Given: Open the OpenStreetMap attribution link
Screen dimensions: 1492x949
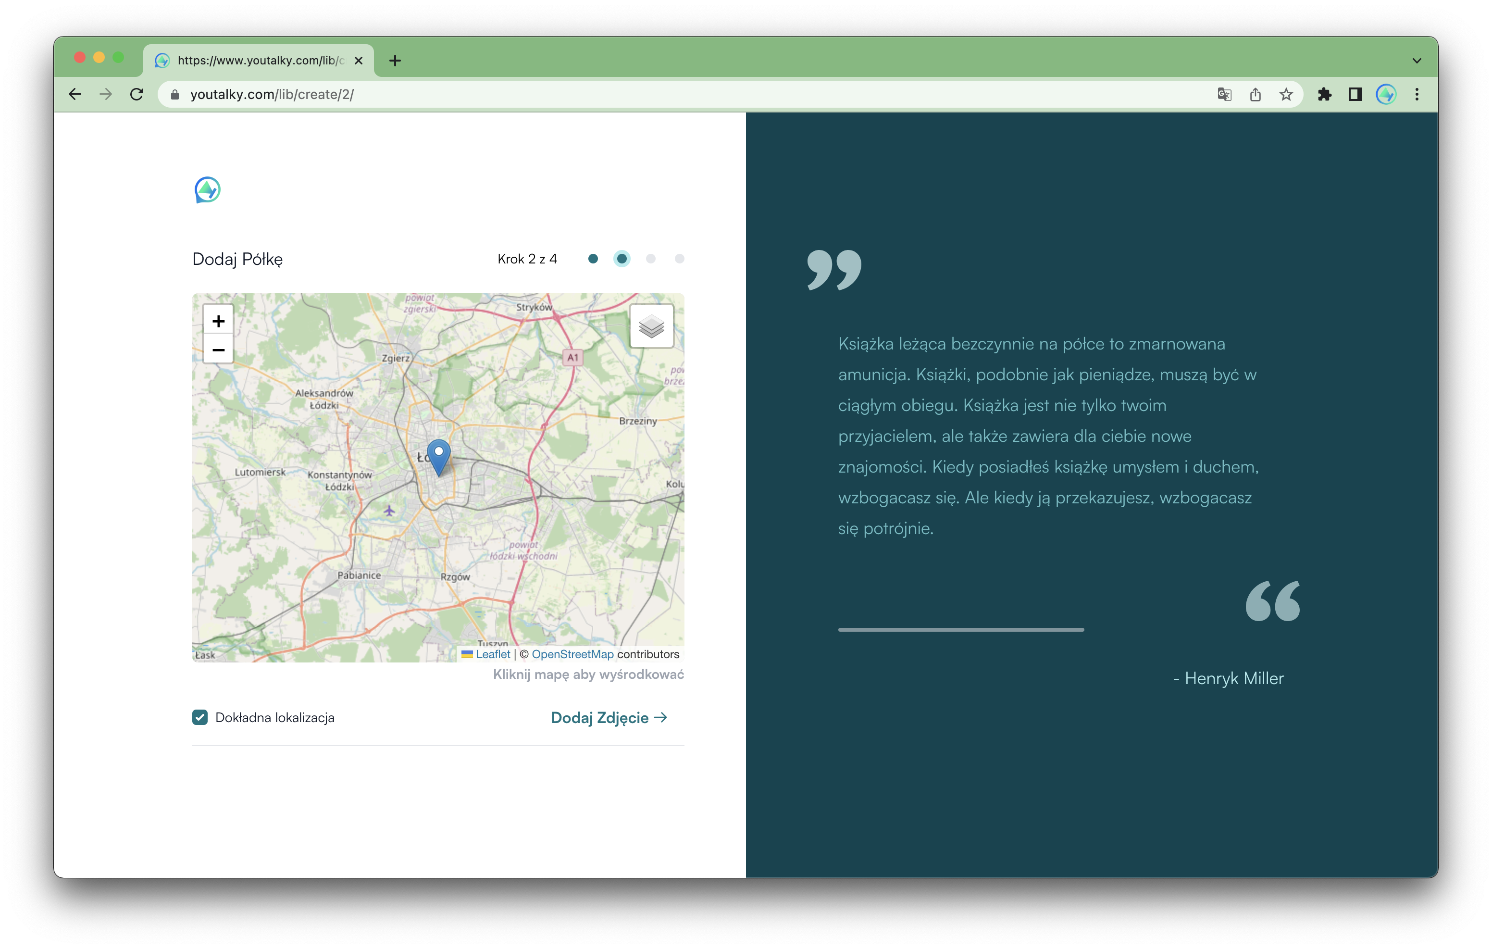Looking at the screenshot, I should (572, 654).
